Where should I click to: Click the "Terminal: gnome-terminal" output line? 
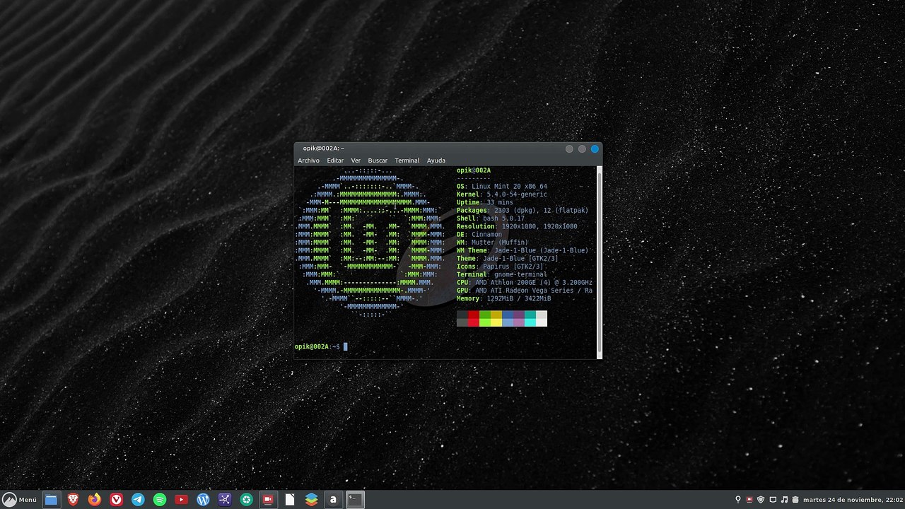coord(502,275)
